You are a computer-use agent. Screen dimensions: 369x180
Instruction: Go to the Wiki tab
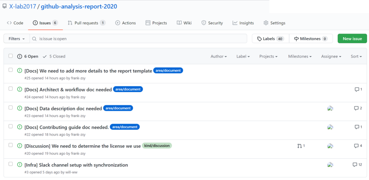(184, 23)
